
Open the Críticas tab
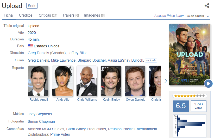48,16
